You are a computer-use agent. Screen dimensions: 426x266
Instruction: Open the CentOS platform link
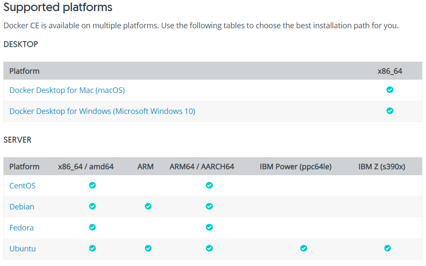point(22,186)
